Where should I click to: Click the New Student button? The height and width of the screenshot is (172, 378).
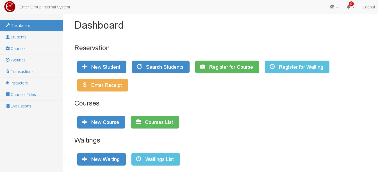pyautogui.click(x=102, y=67)
